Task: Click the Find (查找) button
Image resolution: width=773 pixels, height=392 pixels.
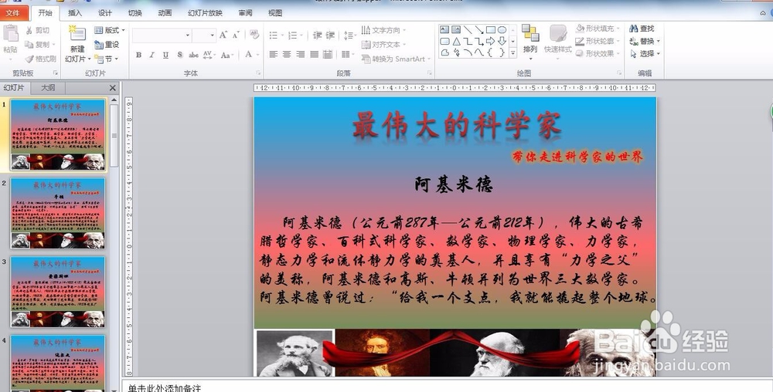Action: point(642,29)
